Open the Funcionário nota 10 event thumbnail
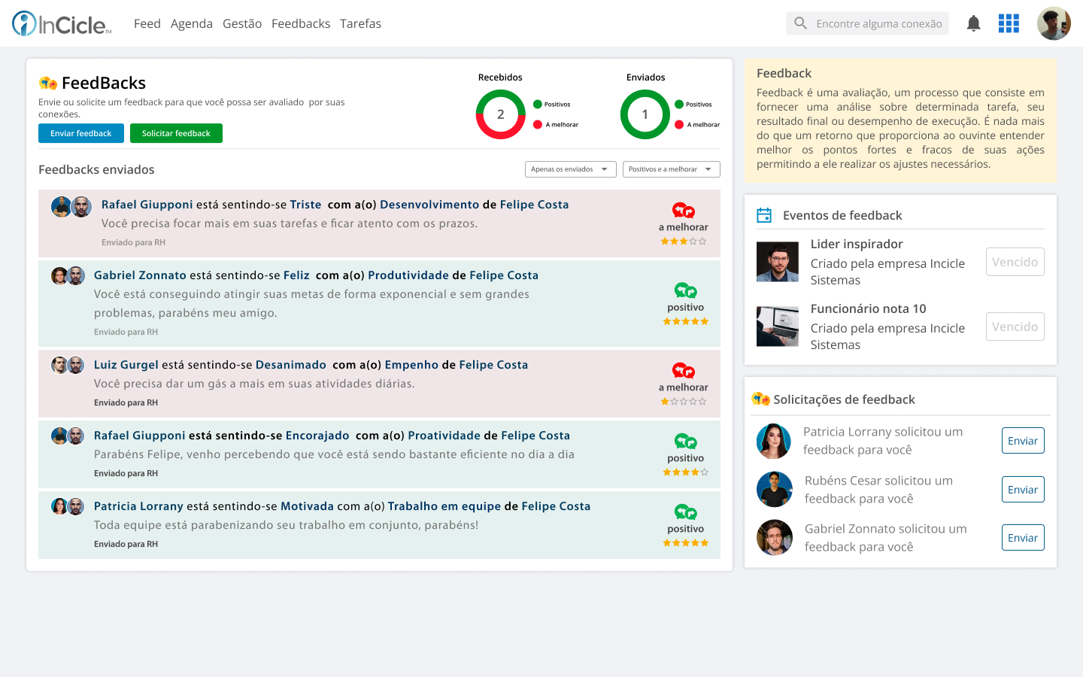 point(778,326)
